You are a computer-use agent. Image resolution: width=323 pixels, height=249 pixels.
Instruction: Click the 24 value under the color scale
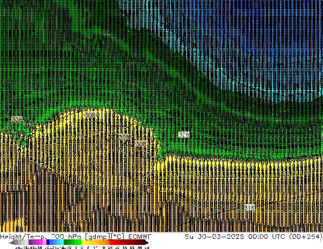(x=110, y=248)
